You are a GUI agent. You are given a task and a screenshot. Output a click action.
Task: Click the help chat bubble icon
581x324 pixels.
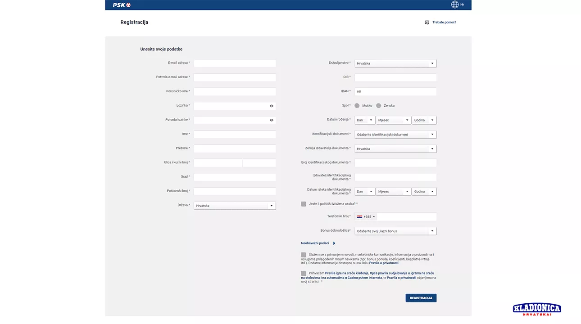427,22
